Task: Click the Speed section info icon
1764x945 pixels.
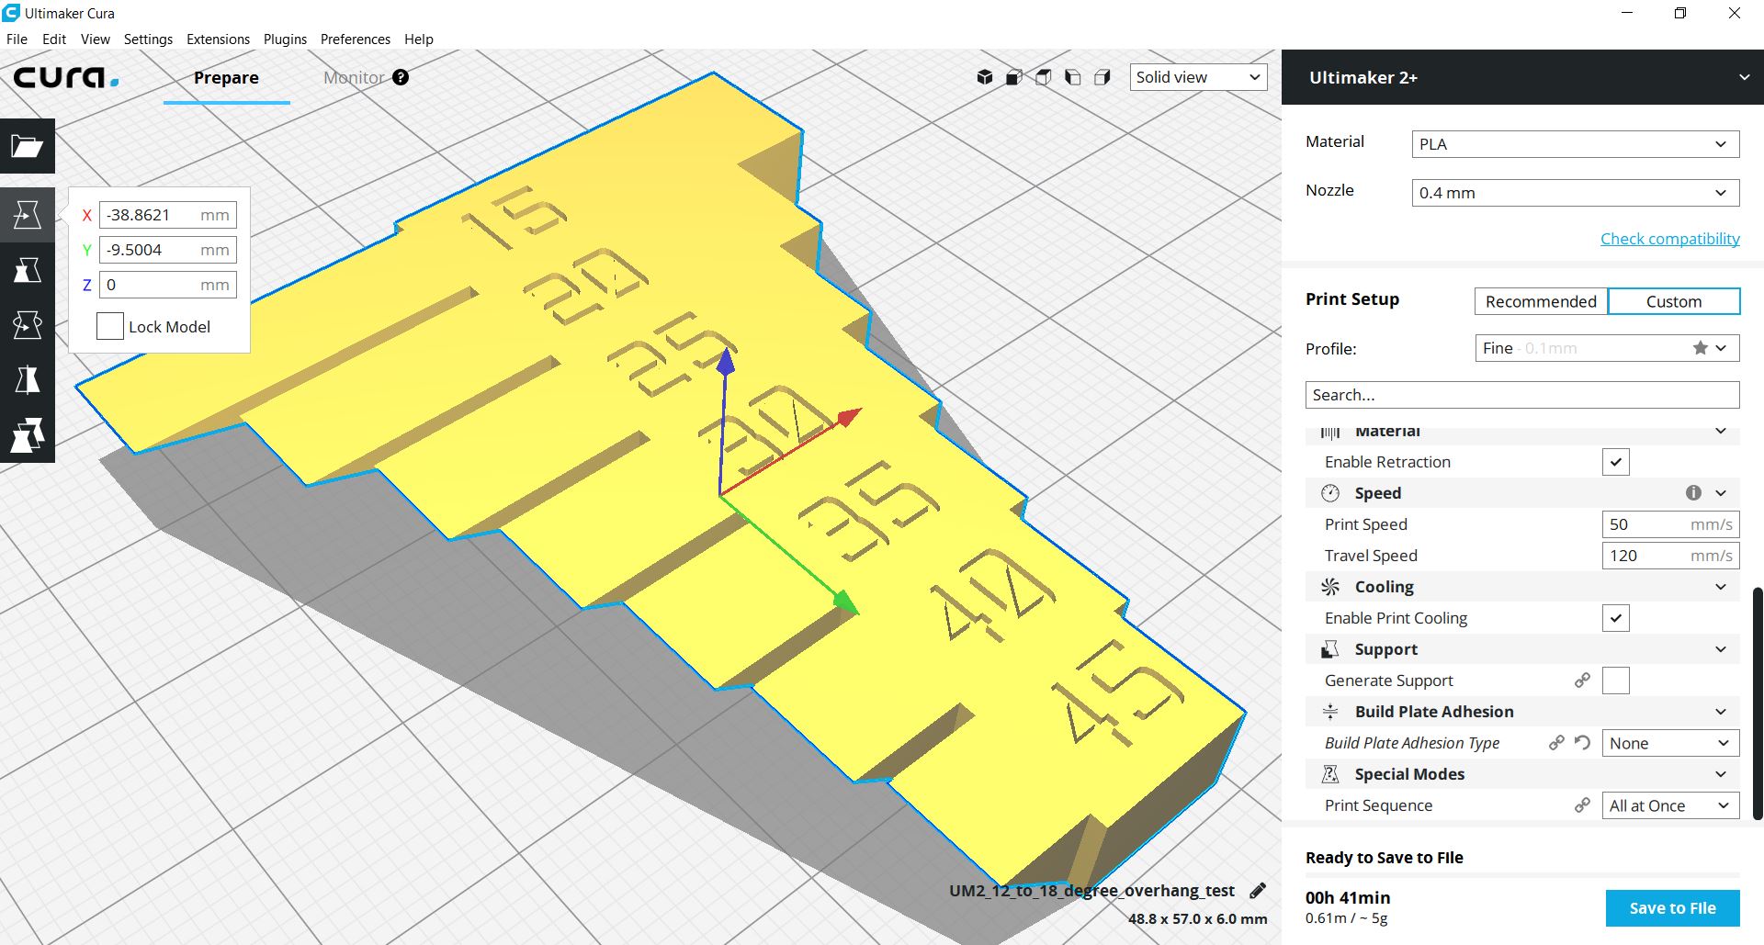Action: (x=1693, y=493)
